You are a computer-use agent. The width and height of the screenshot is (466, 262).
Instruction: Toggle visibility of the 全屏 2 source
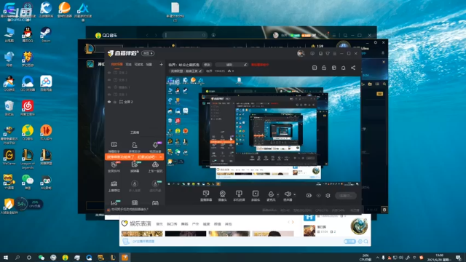pyautogui.click(x=109, y=102)
